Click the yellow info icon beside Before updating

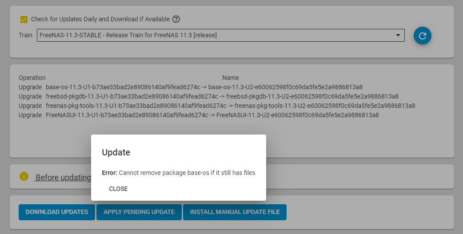[24, 176]
